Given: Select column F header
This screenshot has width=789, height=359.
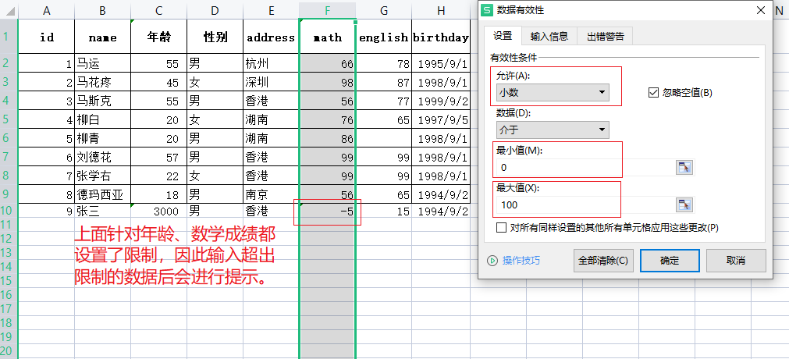Looking at the screenshot, I should pyautogui.click(x=327, y=10).
